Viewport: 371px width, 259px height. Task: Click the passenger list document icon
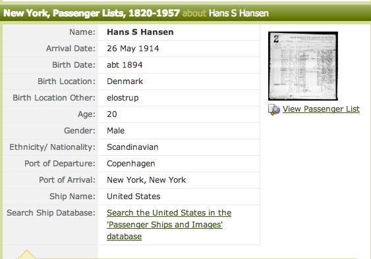[x=274, y=110]
